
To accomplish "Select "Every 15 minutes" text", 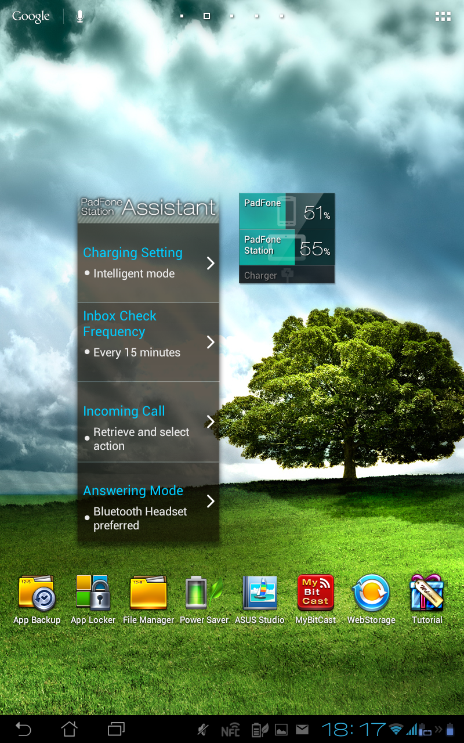I will pyautogui.click(x=137, y=352).
